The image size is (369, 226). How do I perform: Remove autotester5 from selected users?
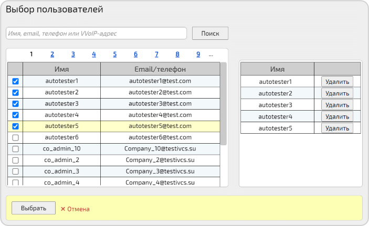337,128
